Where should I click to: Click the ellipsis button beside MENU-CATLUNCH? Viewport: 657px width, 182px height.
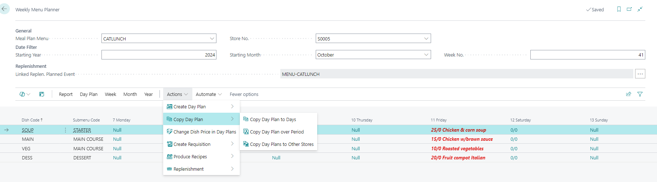640,74
